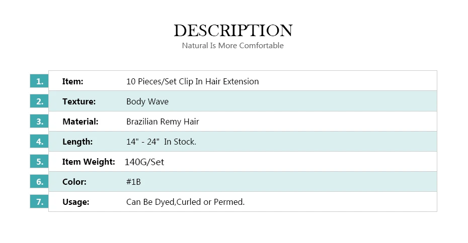Click the #1B color value
The image size is (468, 243).
pyautogui.click(x=133, y=182)
